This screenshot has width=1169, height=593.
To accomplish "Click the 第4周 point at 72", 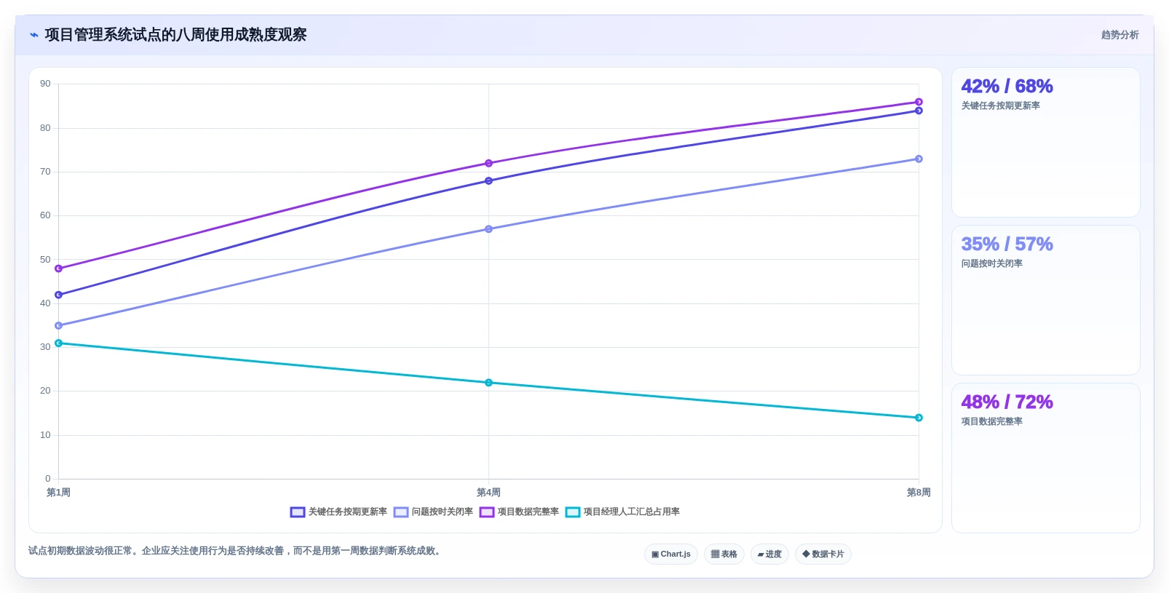I will pyautogui.click(x=488, y=163).
